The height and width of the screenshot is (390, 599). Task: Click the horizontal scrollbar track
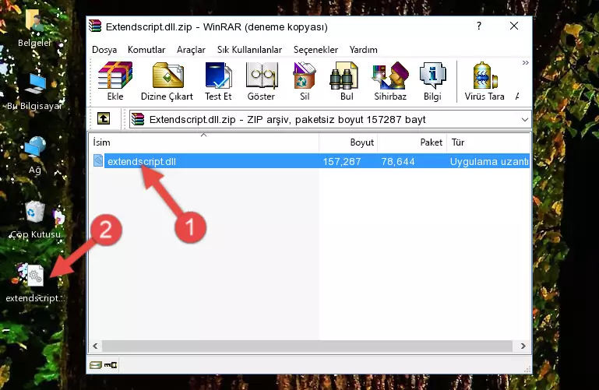pyautogui.click(x=307, y=346)
